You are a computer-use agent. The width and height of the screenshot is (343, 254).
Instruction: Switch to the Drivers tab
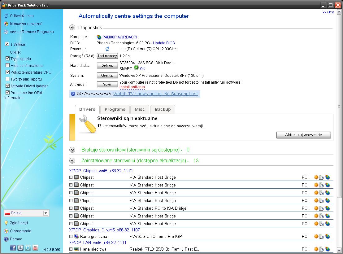point(87,109)
